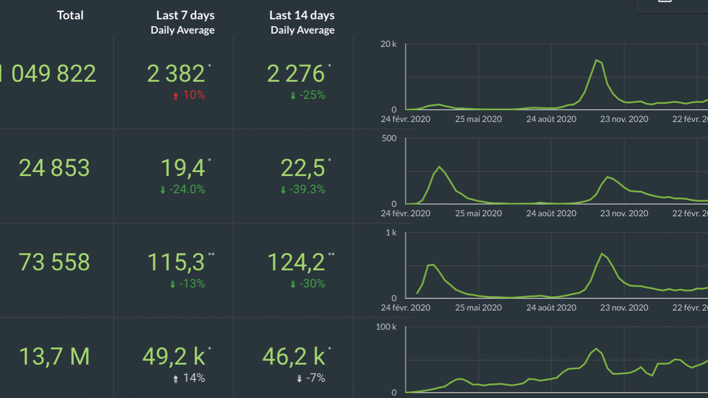Viewport: 708px width, 398px height.
Task: Click the 73 558 total value
Action: tap(54, 262)
